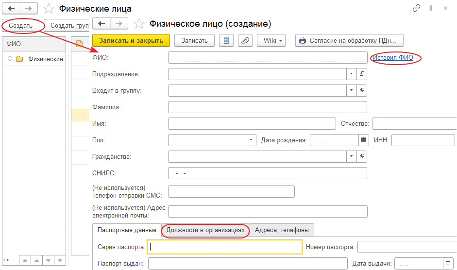Open the Гражданство selection form icon
Viewport: 457px width, 270px height.
coord(362,156)
